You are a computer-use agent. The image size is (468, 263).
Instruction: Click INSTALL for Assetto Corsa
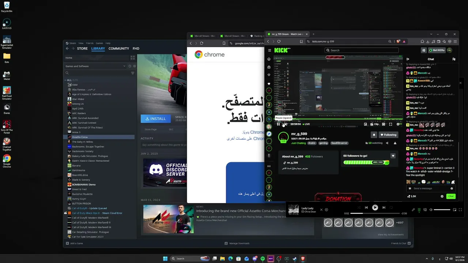coord(155,119)
